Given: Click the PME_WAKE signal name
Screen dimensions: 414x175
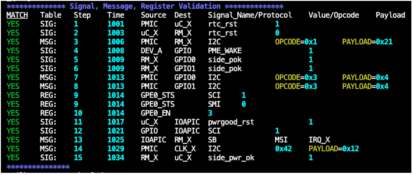Looking at the screenshot, I should (225, 51).
